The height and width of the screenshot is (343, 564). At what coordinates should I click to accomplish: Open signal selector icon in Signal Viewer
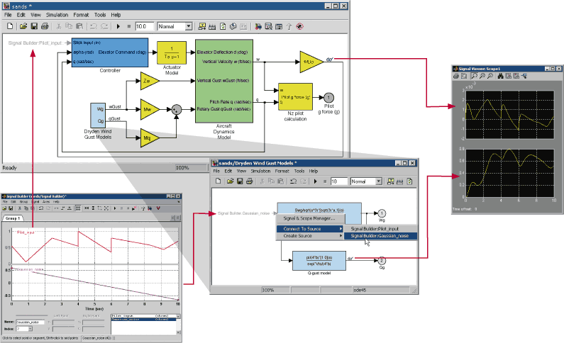(x=524, y=76)
